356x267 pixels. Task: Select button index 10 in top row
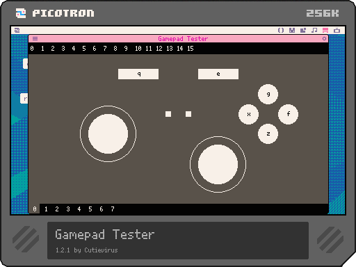tap(138, 49)
